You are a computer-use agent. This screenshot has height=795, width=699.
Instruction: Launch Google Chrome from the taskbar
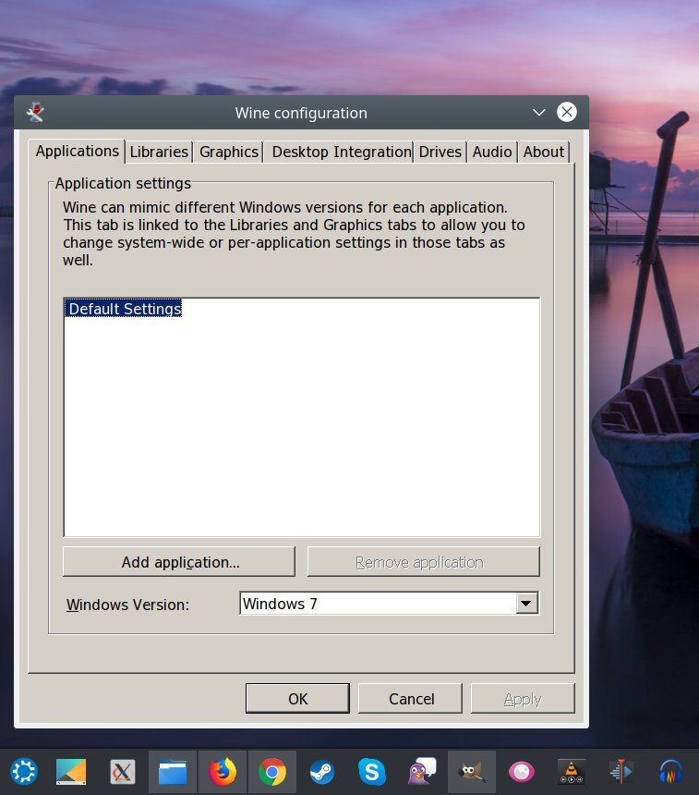click(x=272, y=772)
